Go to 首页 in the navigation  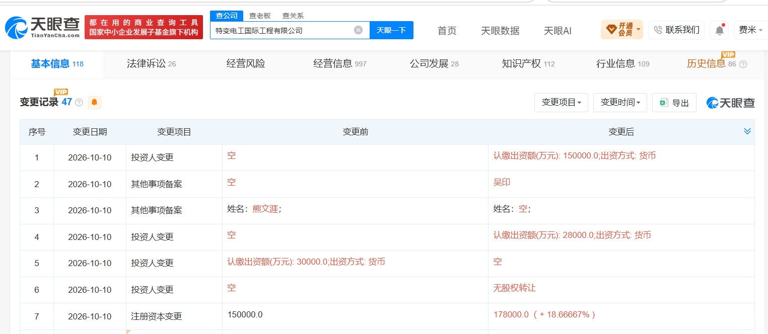[x=447, y=31]
